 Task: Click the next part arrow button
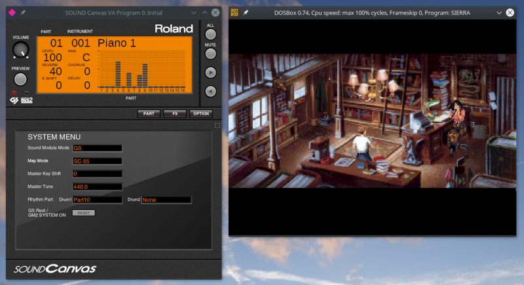210,73
